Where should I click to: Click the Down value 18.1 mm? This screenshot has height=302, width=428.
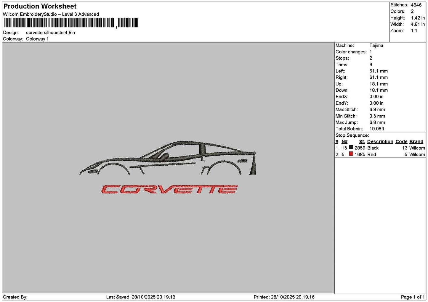[379, 90]
